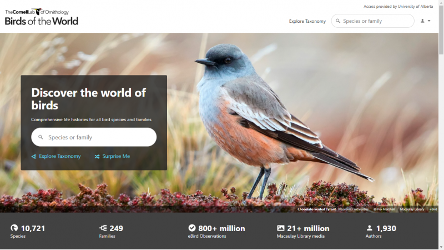Focus the hero Species or family search field

click(x=94, y=137)
